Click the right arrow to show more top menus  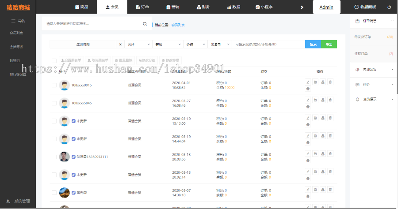tap(302, 7)
